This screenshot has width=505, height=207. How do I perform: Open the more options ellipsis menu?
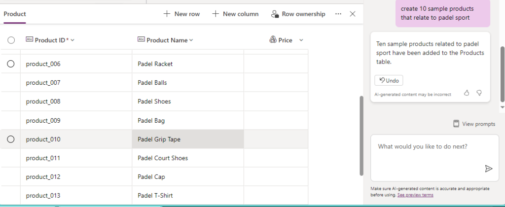(338, 14)
